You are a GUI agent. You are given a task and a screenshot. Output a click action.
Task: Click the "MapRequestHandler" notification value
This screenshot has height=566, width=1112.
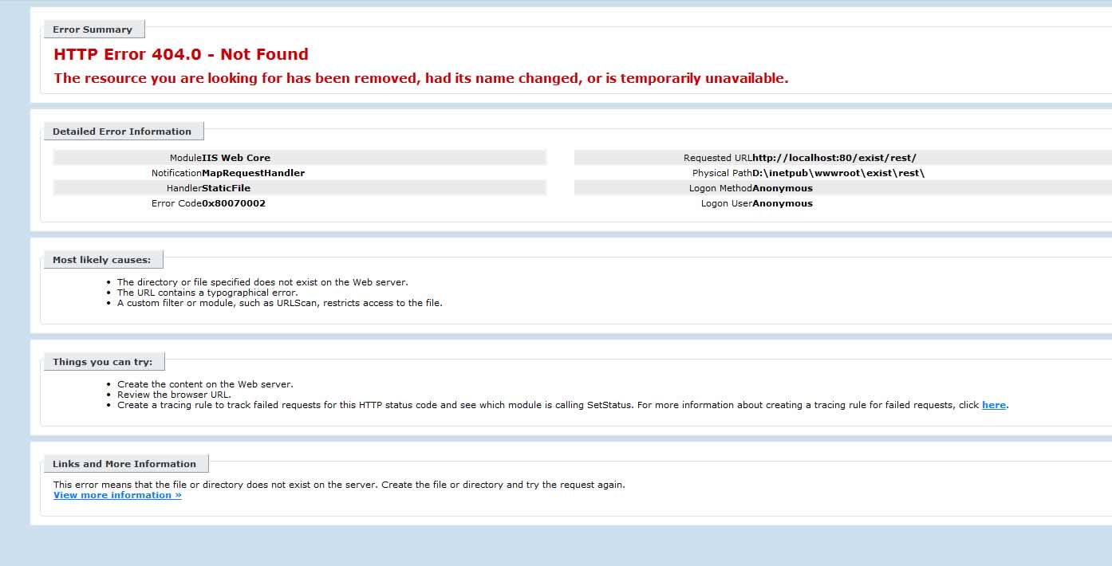click(253, 173)
